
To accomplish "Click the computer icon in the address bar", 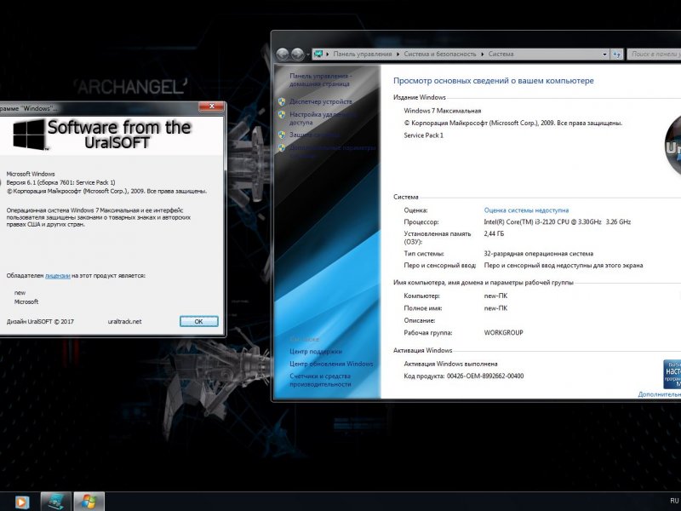I will click(x=318, y=54).
